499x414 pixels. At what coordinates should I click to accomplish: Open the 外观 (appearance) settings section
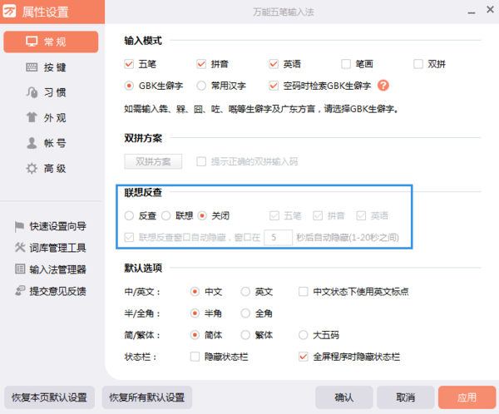pyautogui.click(x=50, y=118)
